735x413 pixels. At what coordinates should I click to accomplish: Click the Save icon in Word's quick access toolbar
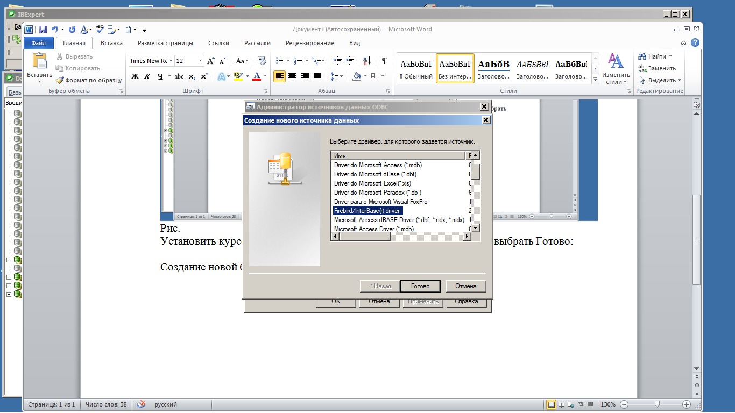pyautogui.click(x=43, y=30)
